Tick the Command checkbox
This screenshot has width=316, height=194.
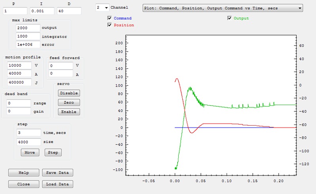pyautogui.click(x=110, y=19)
